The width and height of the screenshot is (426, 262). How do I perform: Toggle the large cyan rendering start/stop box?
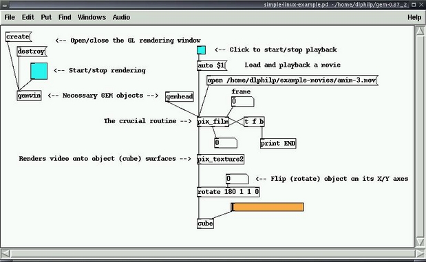39,71
